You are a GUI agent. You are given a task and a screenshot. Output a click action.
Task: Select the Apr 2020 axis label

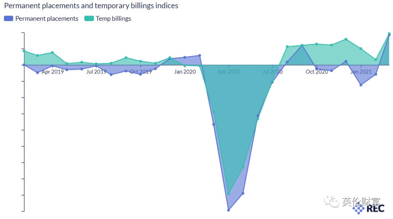pyautogui.click(x=229, y=72)
